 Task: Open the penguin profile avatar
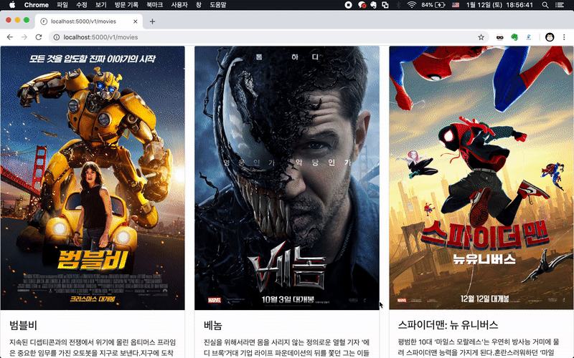coord(550,37)
